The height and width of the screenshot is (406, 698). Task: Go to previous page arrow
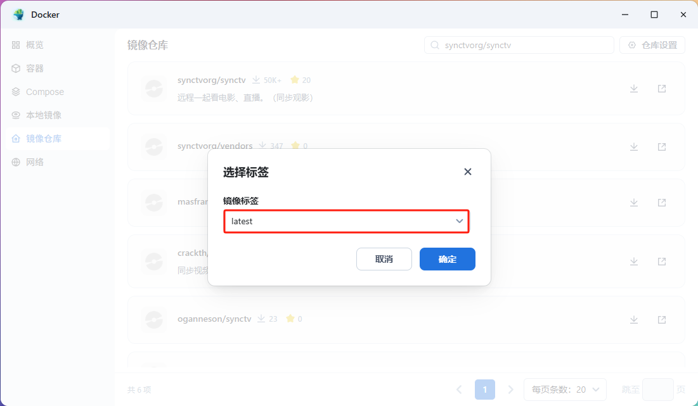(x=459, y=390)
